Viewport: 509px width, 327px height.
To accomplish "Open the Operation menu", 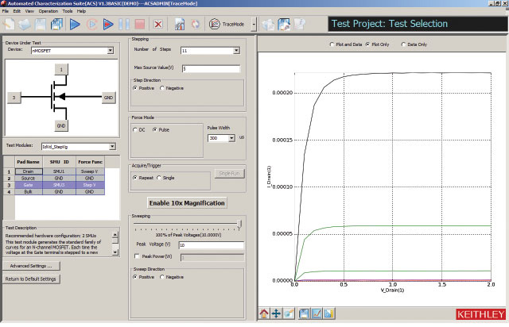I will pos(49,11).
